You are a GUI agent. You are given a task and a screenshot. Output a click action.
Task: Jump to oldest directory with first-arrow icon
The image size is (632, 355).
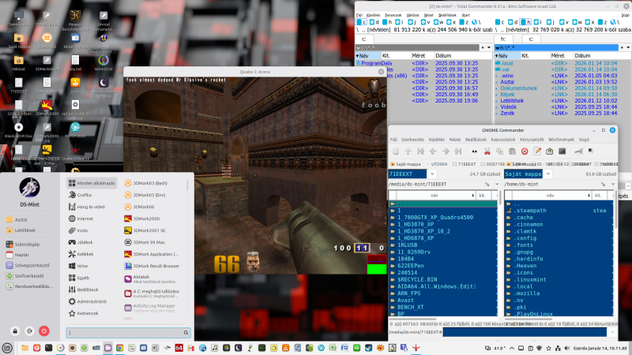420,151
